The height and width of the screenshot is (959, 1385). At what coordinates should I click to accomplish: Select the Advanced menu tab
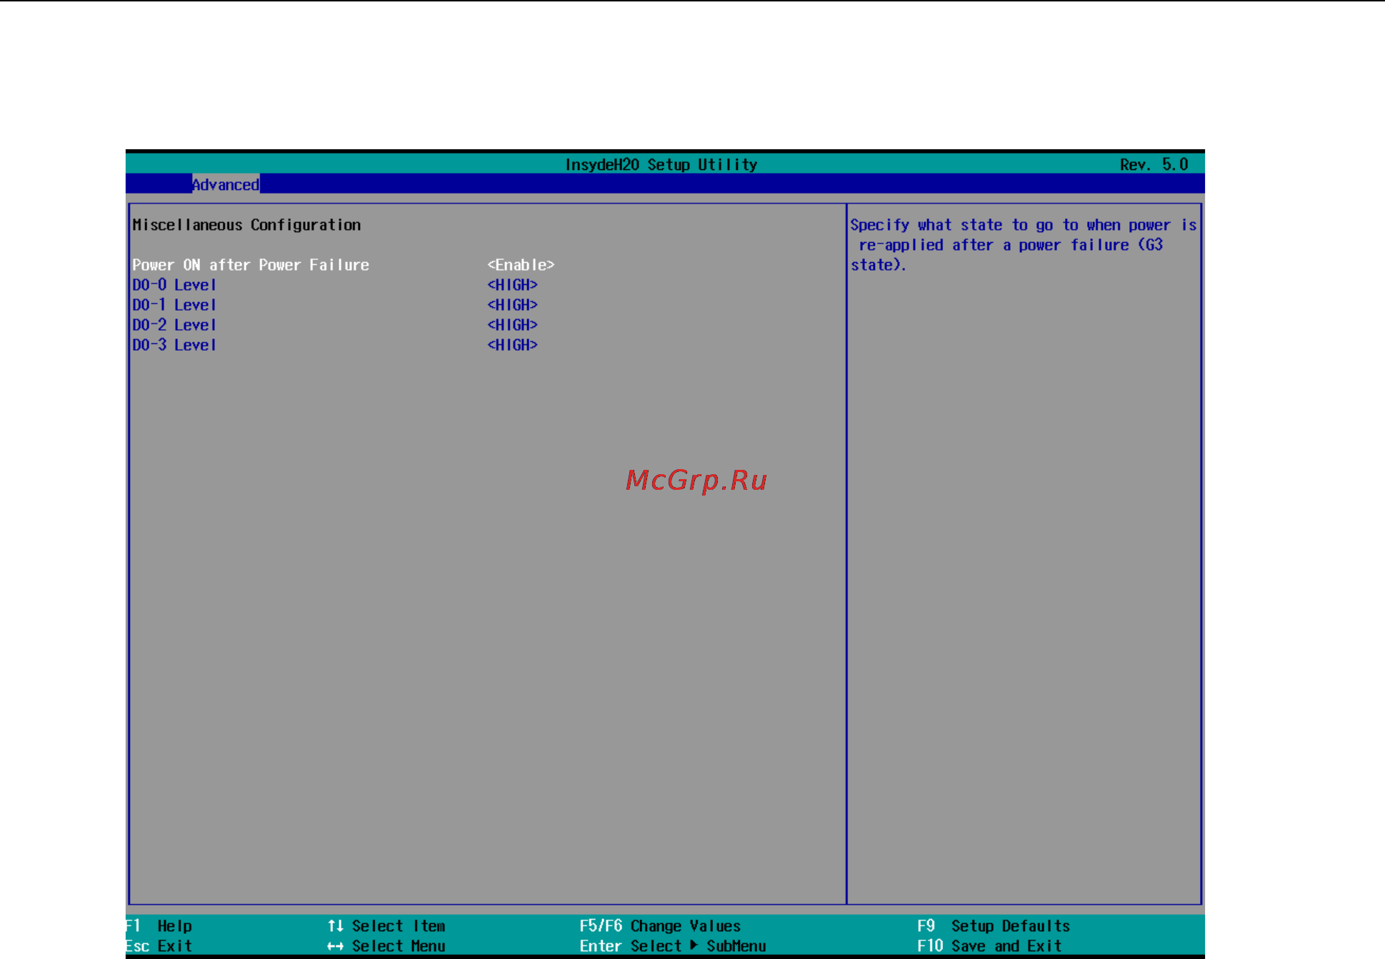pyautogui.click(x=226, y=184)
